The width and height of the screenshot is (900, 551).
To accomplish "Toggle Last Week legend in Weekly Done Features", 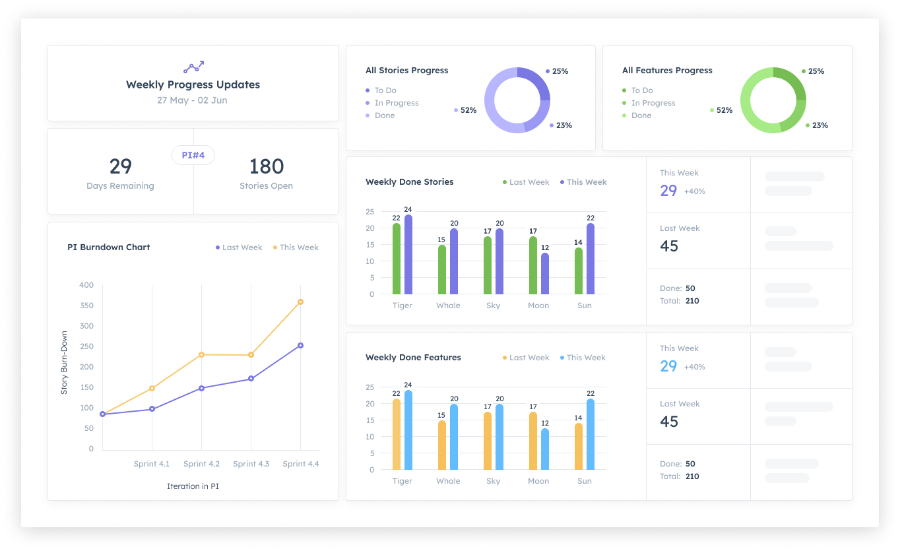I will 526,358.
